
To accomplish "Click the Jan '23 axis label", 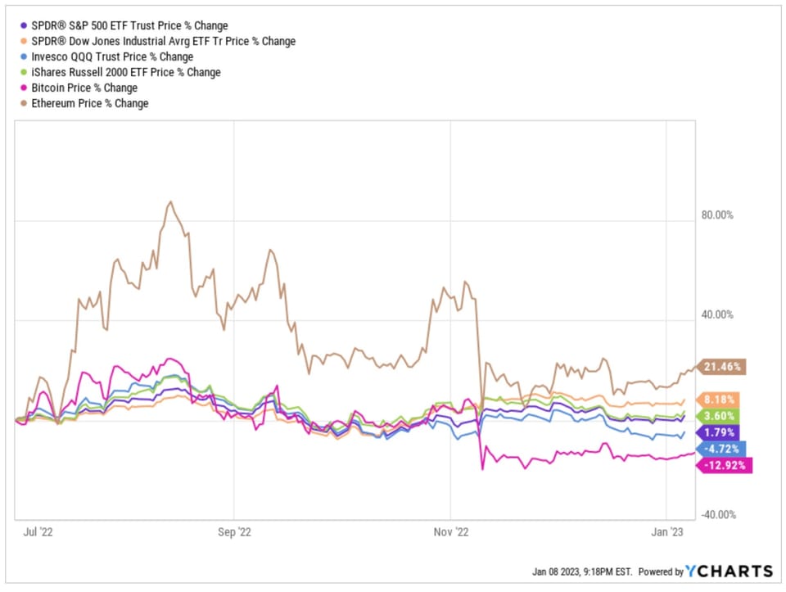I will tap(668, 533).
